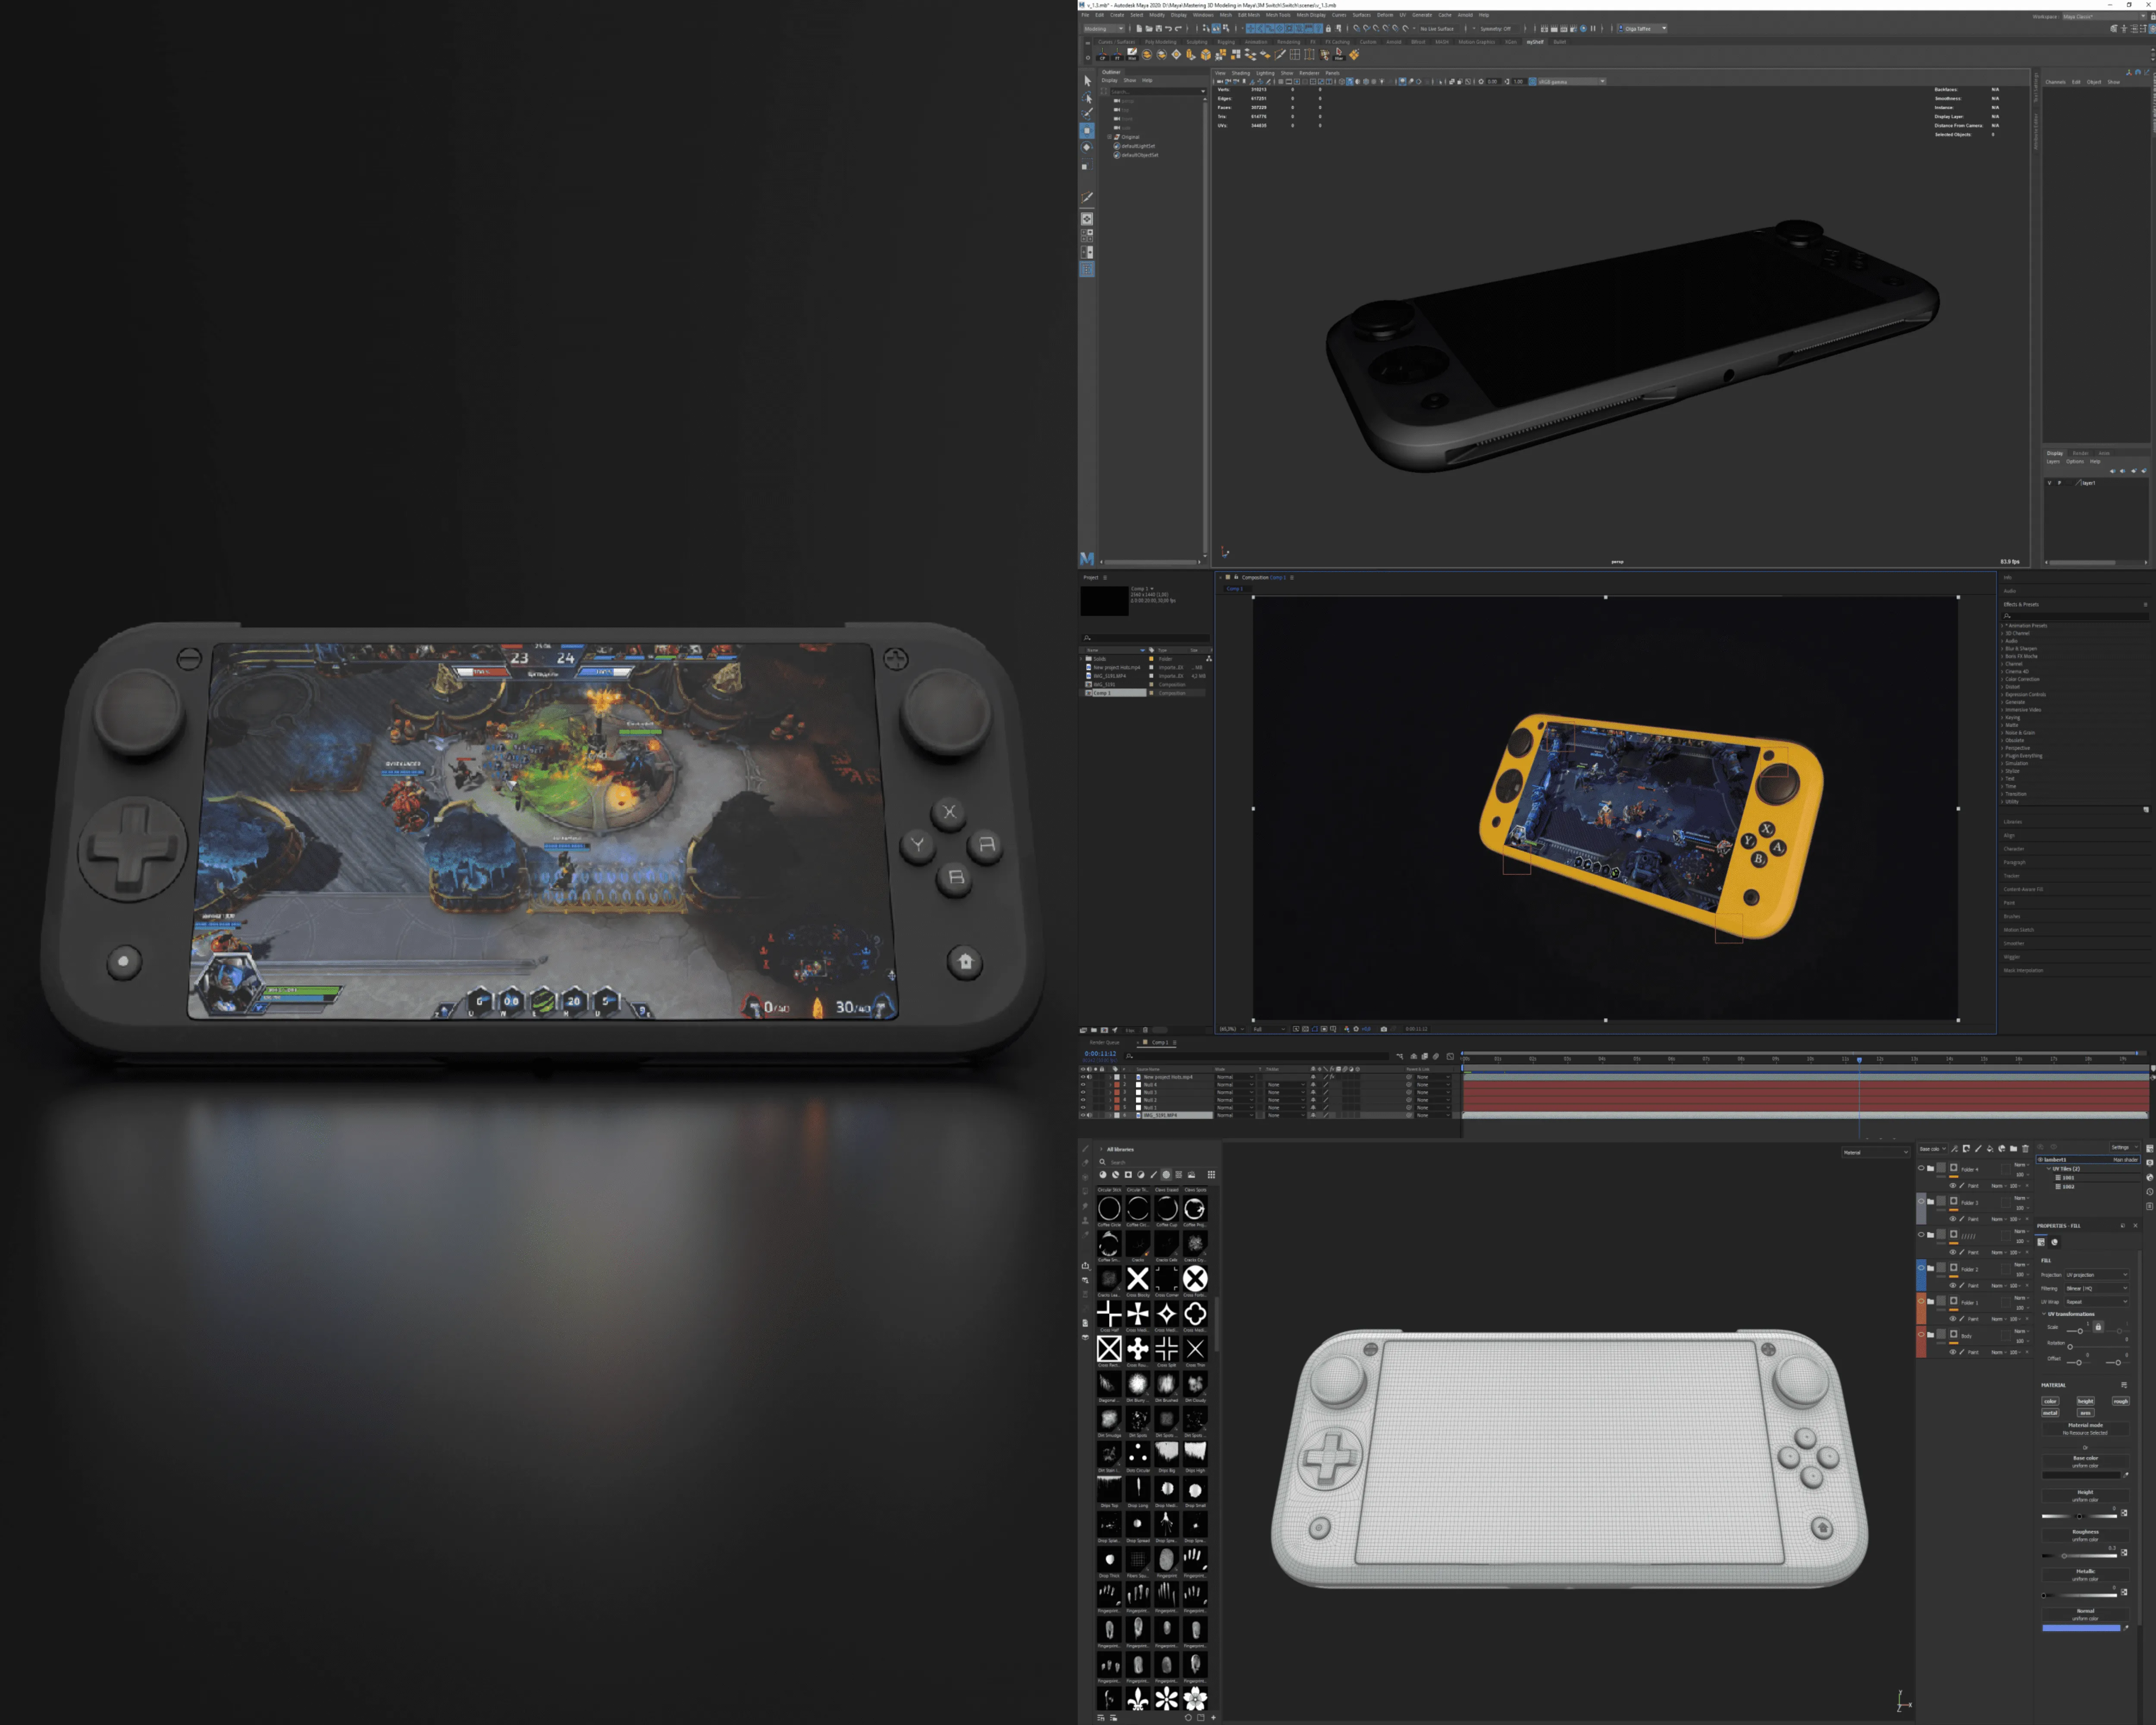Viewport: 2156px width, 1725px height.
Task: Click the Save scene icon in Maya
Action: click(x=1158, y=29)
